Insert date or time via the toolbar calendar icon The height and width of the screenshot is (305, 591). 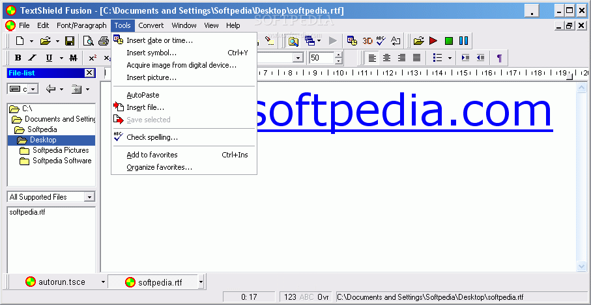pyautogui.click(x=353, y=40)
